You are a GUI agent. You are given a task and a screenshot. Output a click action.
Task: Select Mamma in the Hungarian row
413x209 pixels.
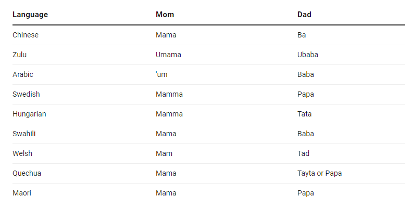tap(169, 114)
